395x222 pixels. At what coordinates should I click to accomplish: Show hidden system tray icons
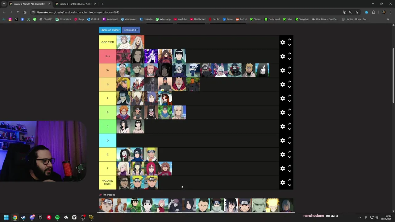pos(360,217)
